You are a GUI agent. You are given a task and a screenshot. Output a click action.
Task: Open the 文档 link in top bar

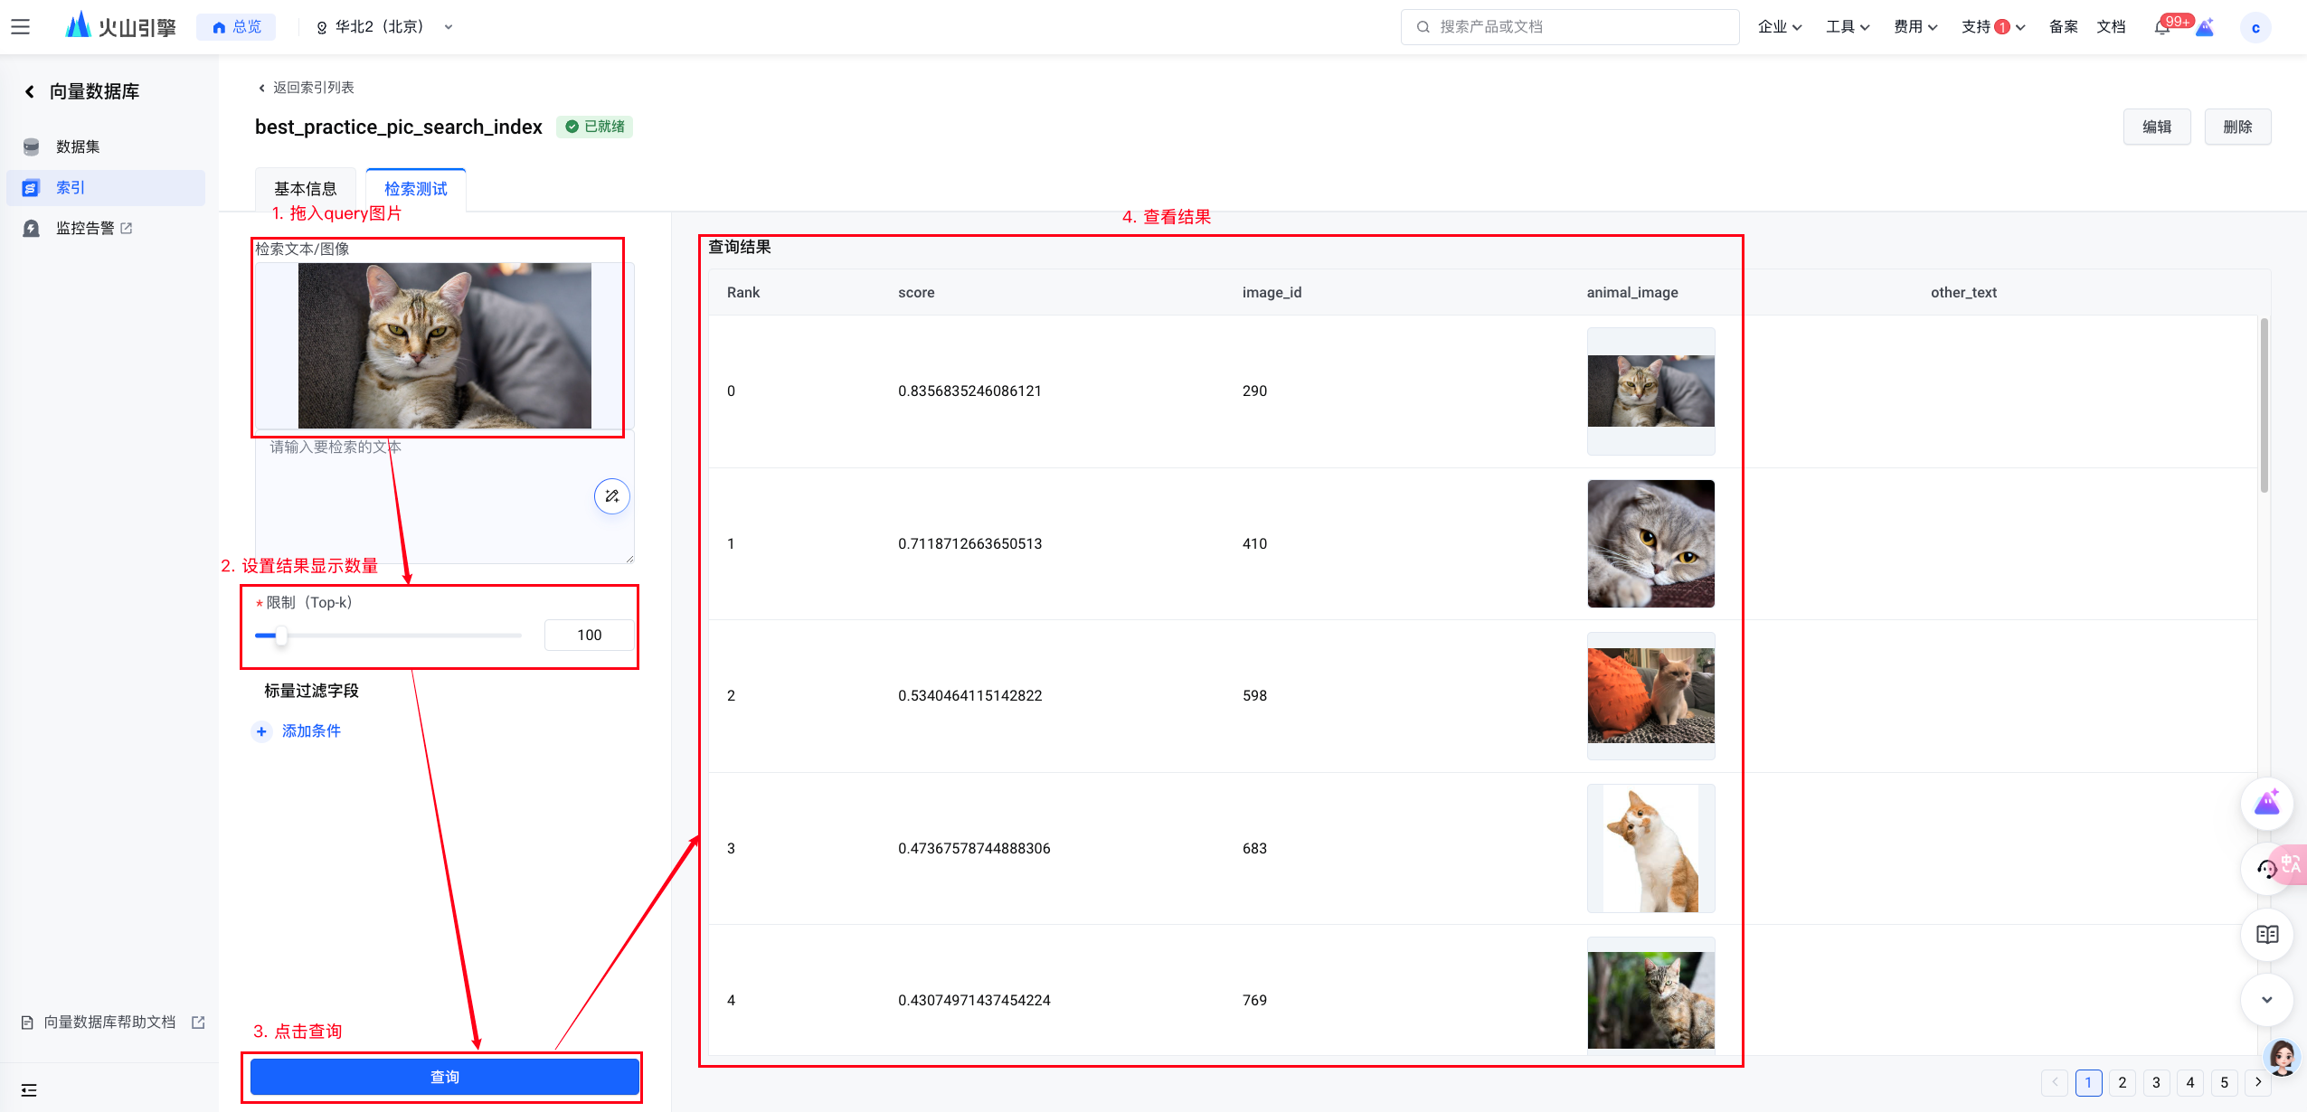tap(2111, 27)
